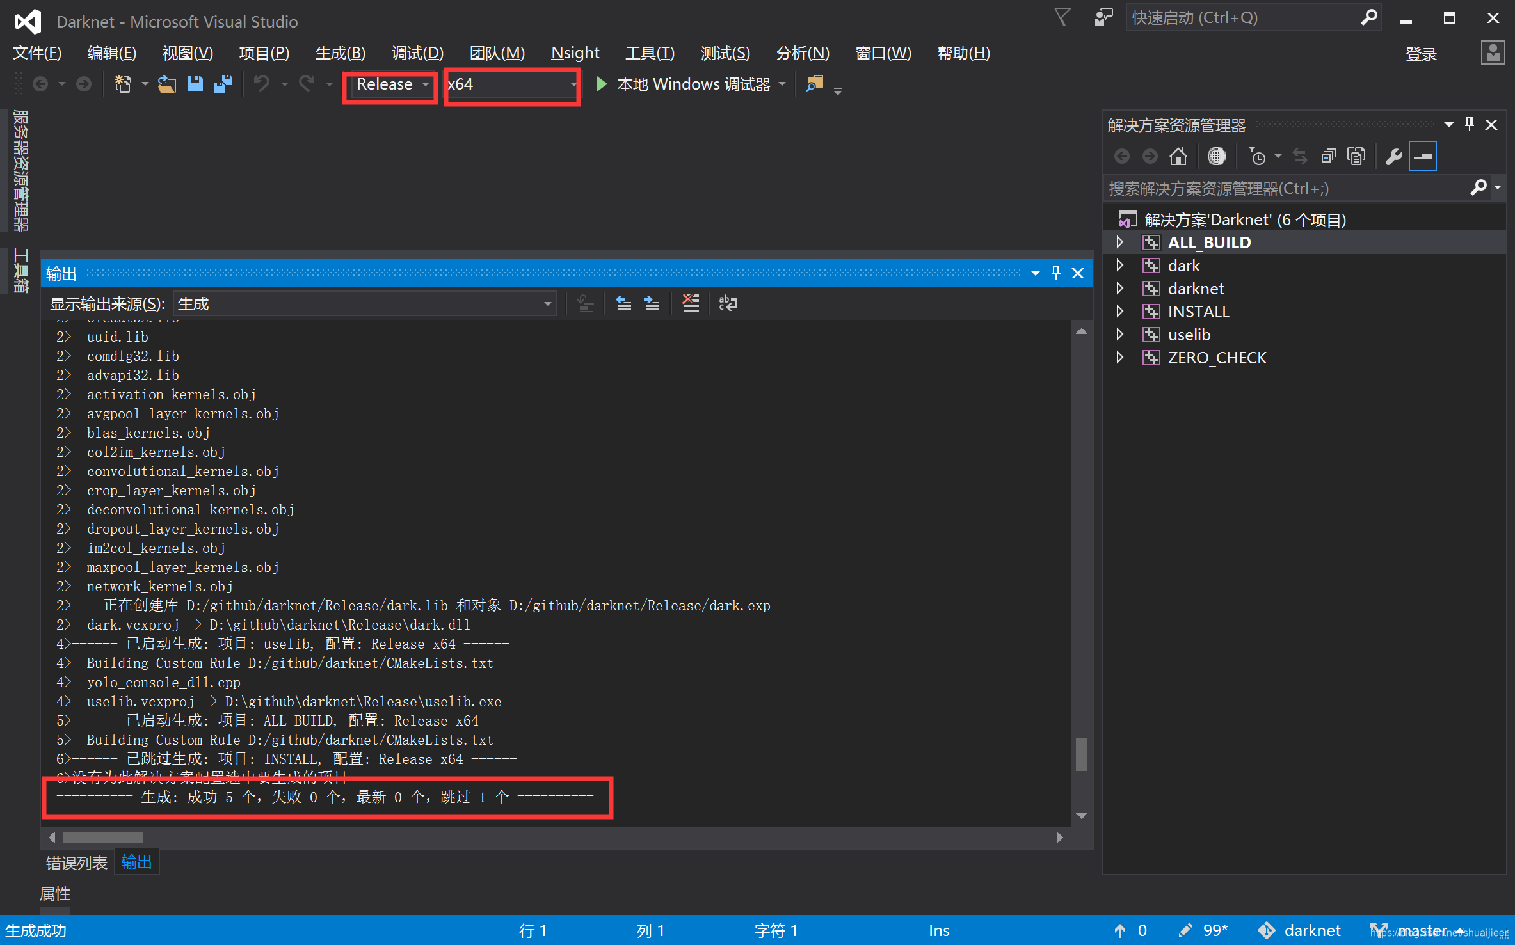The height and width of the screenshot is (945, 1515).
Task: Clear all output with the clear icon
Action: coord(691,303)
